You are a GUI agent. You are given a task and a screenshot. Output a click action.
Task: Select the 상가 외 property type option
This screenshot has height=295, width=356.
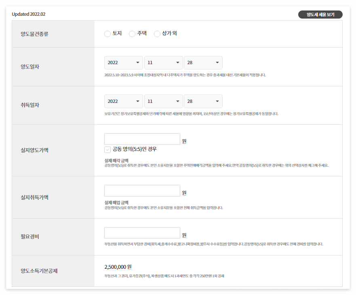coord(157,34)
